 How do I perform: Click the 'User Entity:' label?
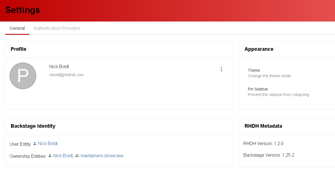tap(20, 144)
